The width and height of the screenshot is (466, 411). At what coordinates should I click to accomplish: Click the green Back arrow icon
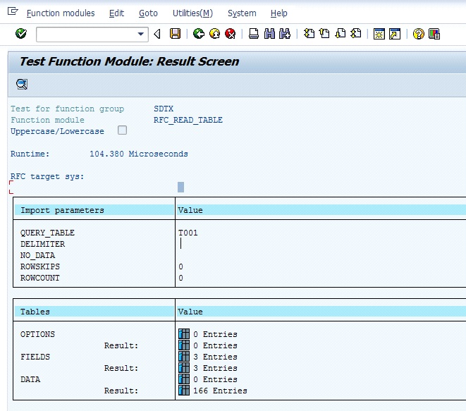(x=199, y=34)
